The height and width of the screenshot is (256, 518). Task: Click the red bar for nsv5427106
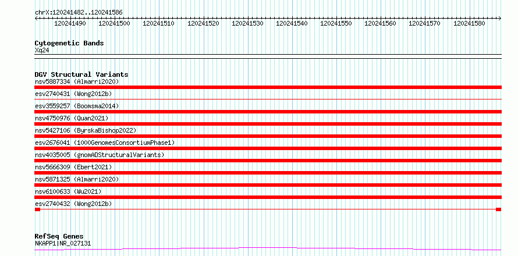point(268,136)
